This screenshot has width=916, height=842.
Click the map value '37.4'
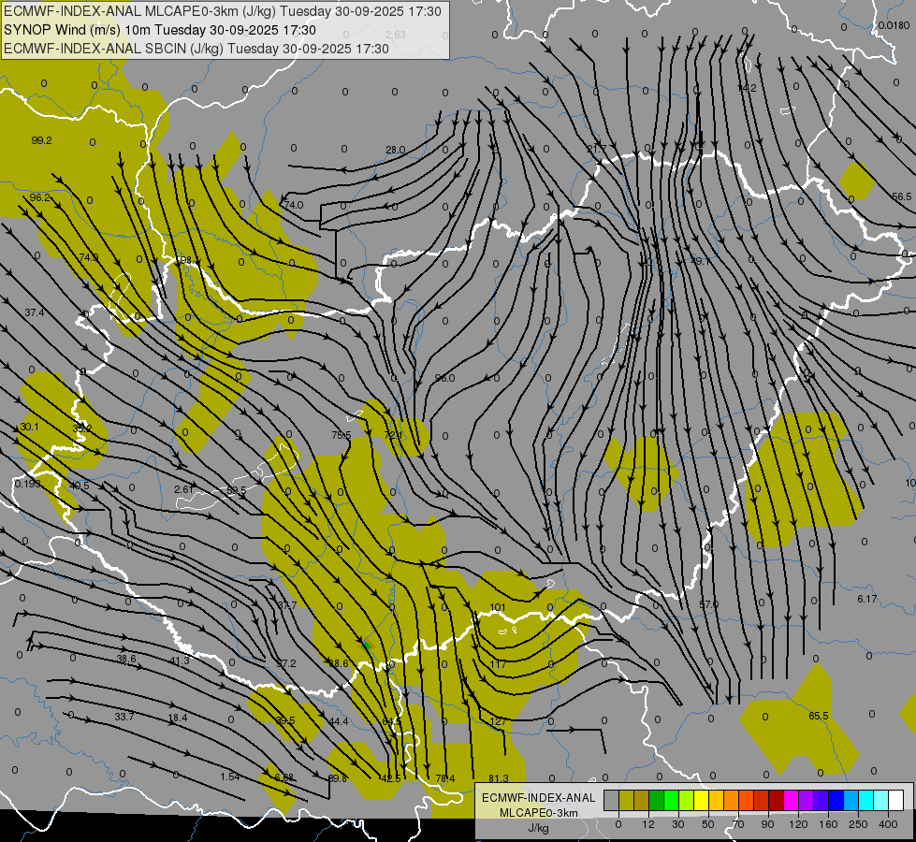[35, 312]
